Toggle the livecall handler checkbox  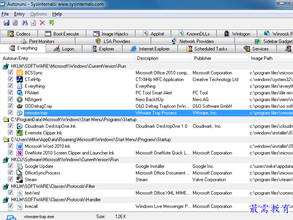click(10, 206)
